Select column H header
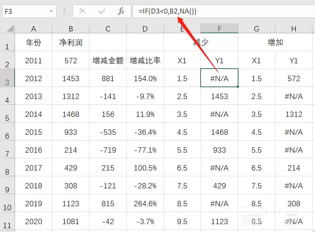 tap(294, 29)
